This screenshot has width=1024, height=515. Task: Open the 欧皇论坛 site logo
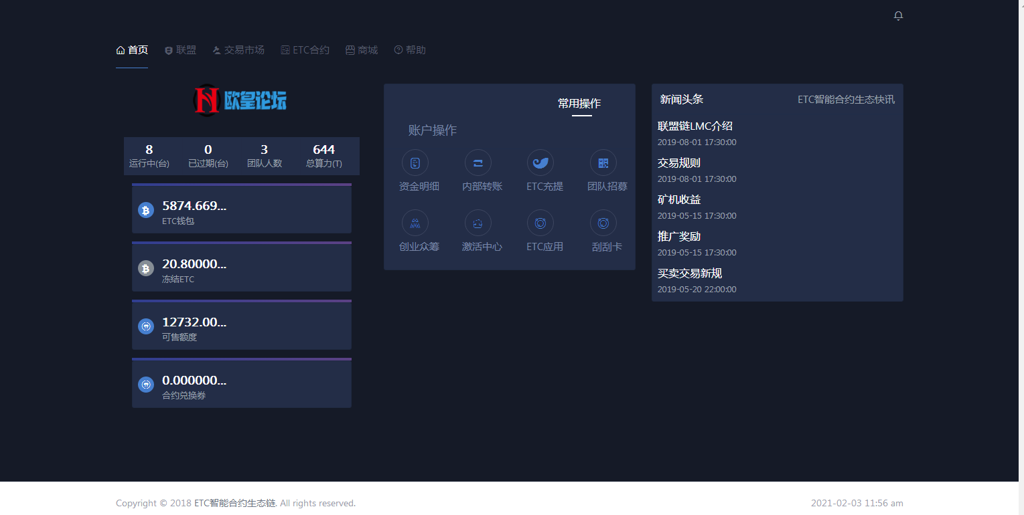coord(242,100)
